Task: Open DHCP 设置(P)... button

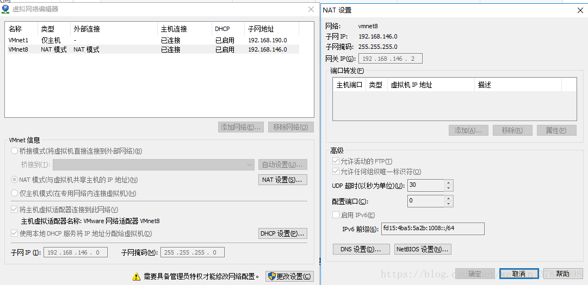Action: tap(283, 233)
